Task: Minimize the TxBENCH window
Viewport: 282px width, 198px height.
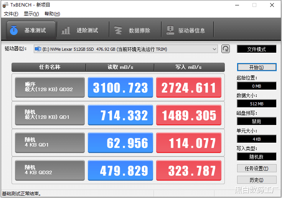Action: 237,5
